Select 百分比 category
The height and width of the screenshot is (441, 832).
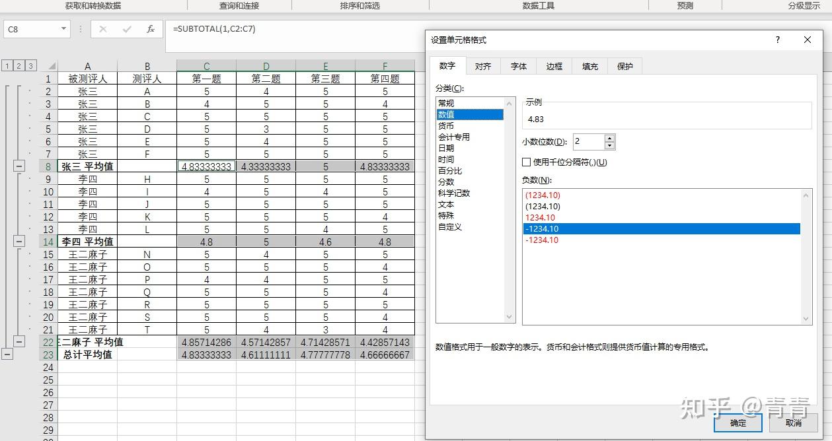tap(470, 170)
